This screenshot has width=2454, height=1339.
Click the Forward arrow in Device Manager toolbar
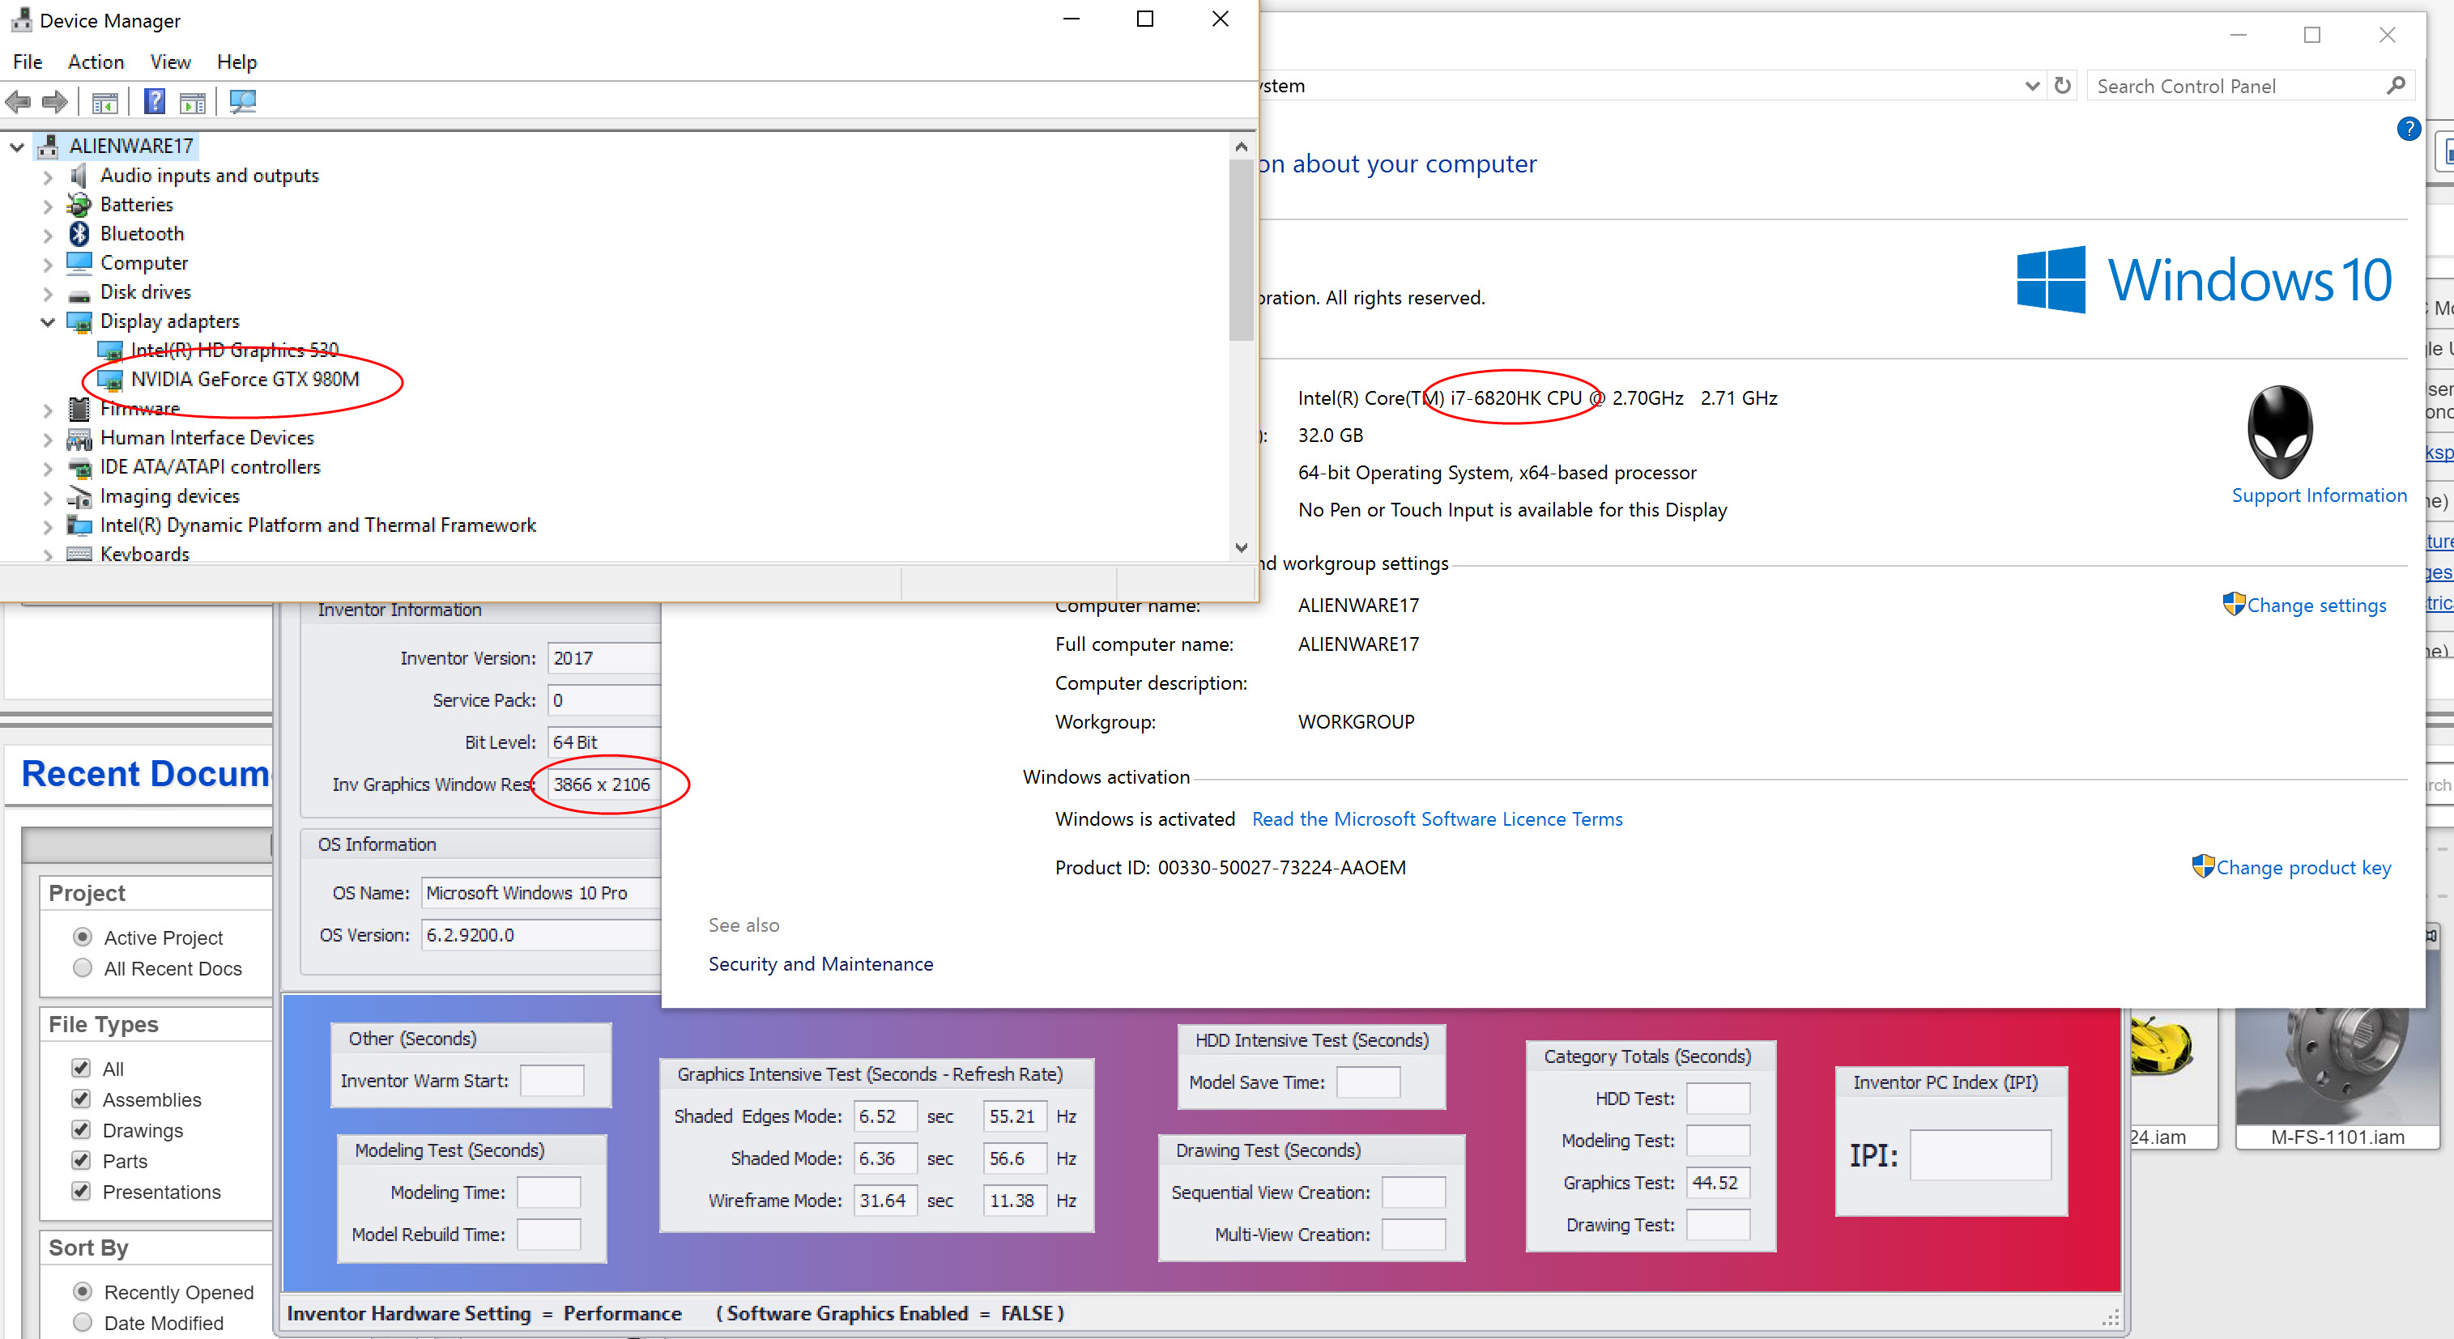pyautogui.click(x=55, y=101)
